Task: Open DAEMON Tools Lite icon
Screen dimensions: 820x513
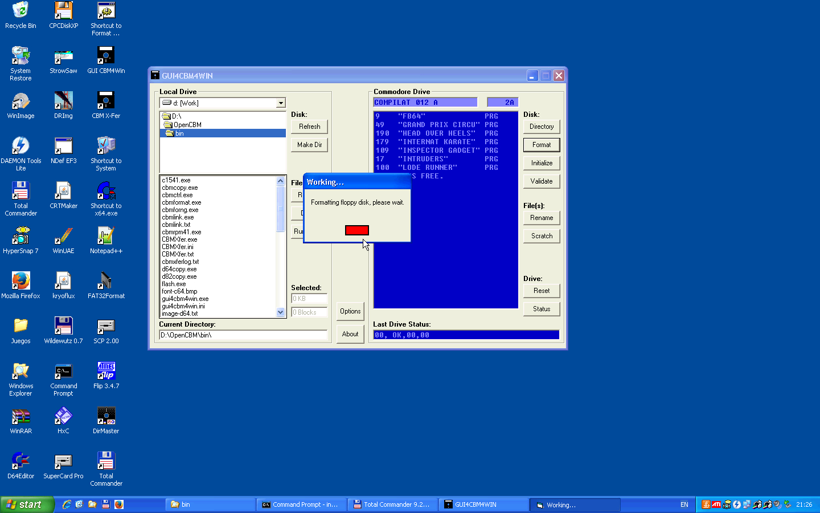Action: tap(20, 154)
